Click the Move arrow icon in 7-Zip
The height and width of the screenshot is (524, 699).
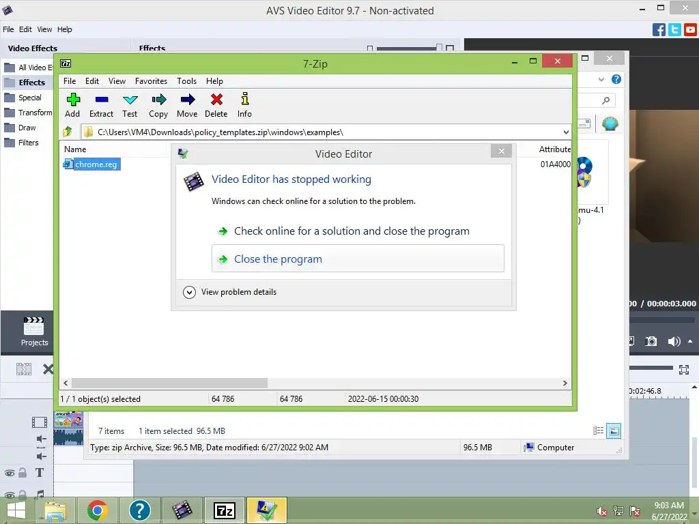point(187,105)
